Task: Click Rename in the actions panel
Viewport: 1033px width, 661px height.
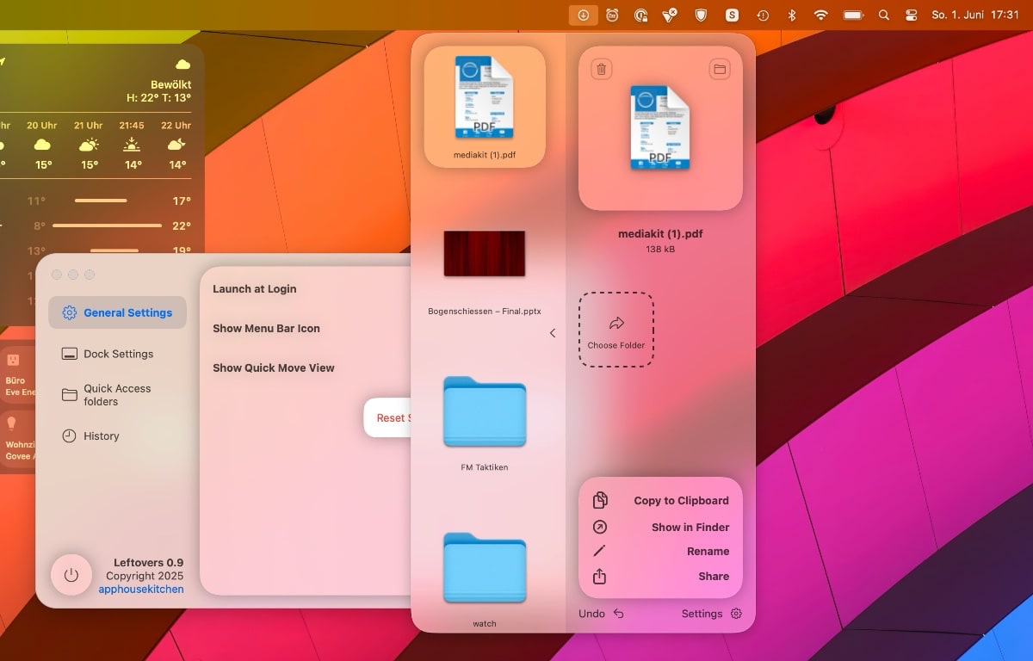Action: (708, 552)
